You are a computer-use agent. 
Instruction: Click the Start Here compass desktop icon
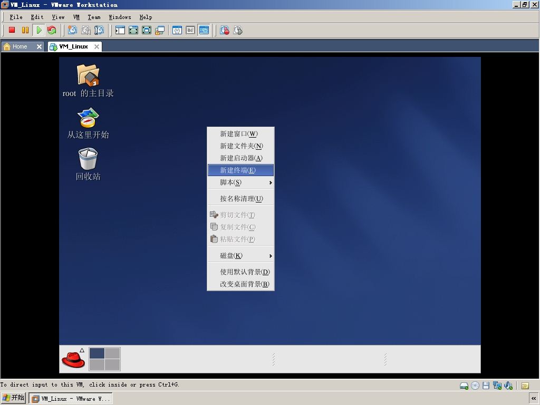[x=88, y=123]
